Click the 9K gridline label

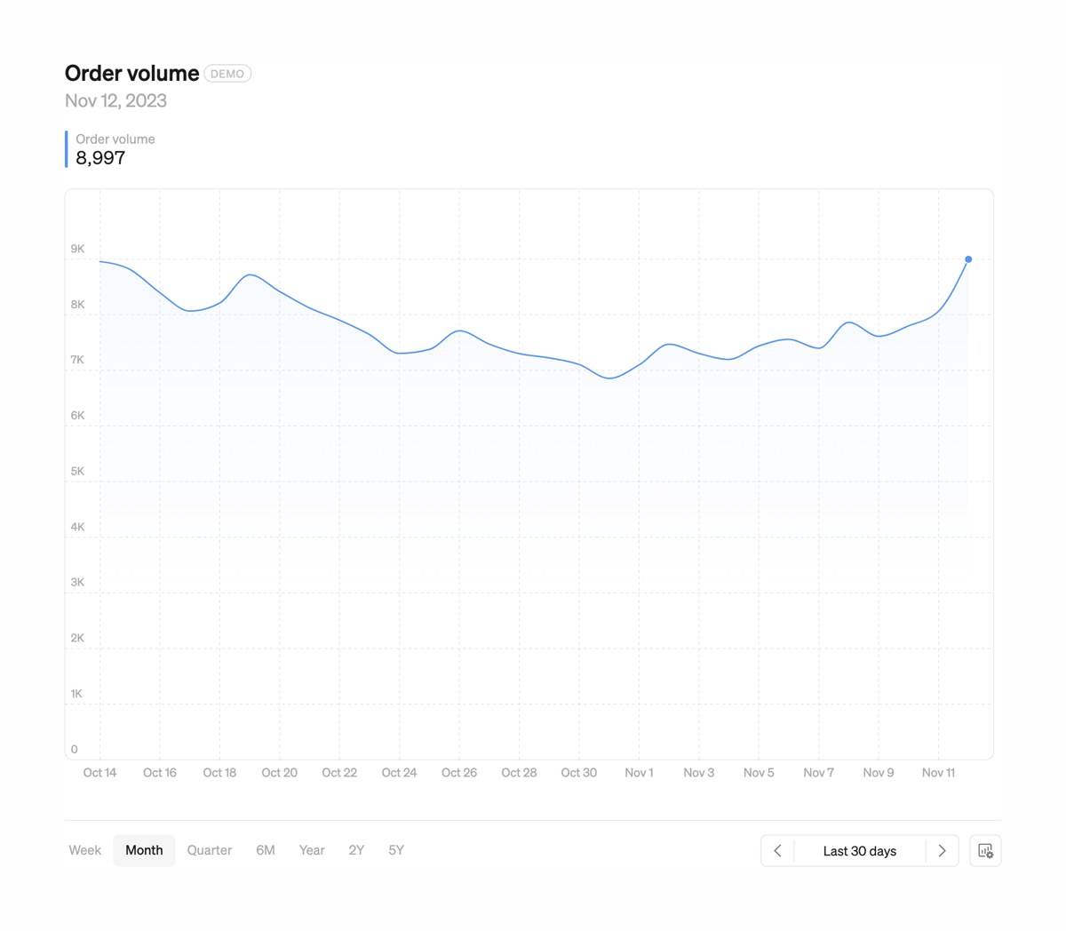(x=77, y=249)
